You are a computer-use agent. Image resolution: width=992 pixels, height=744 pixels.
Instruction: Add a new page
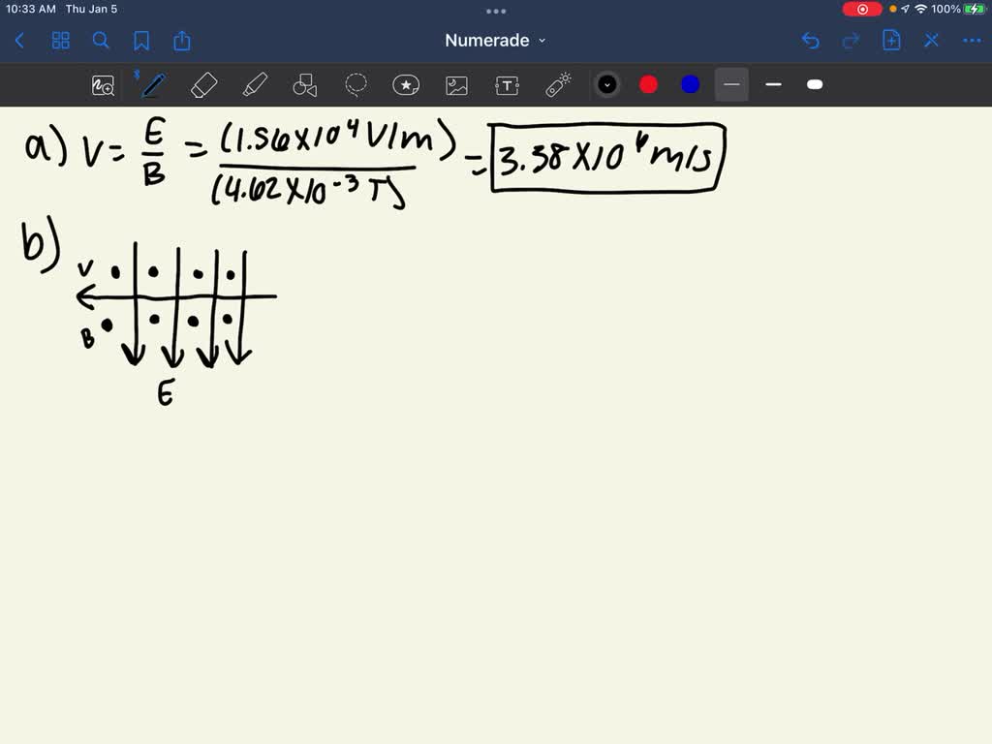pos(891,41)
